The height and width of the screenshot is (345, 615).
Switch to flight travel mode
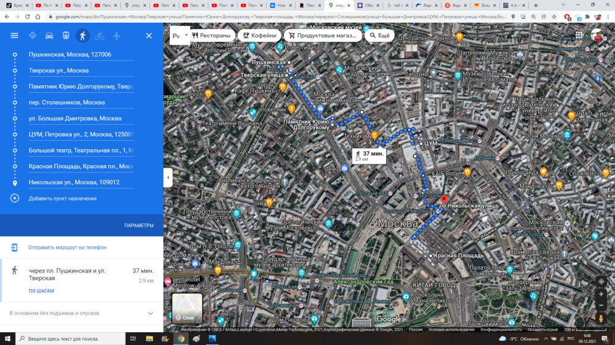point(116,36)
